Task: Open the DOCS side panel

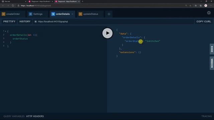Action: pyautogui.click(x=212, y=49)
